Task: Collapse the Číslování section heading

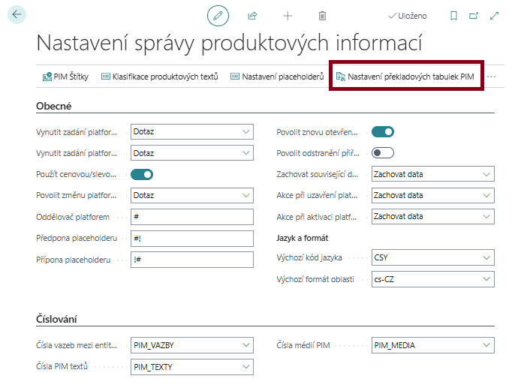Action: 56,319
